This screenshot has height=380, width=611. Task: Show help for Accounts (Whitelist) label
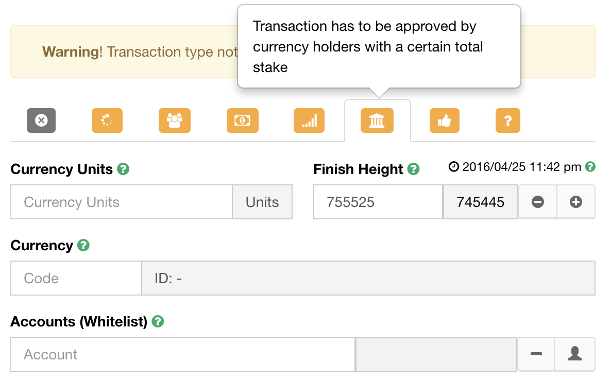(x=158, y=322)
